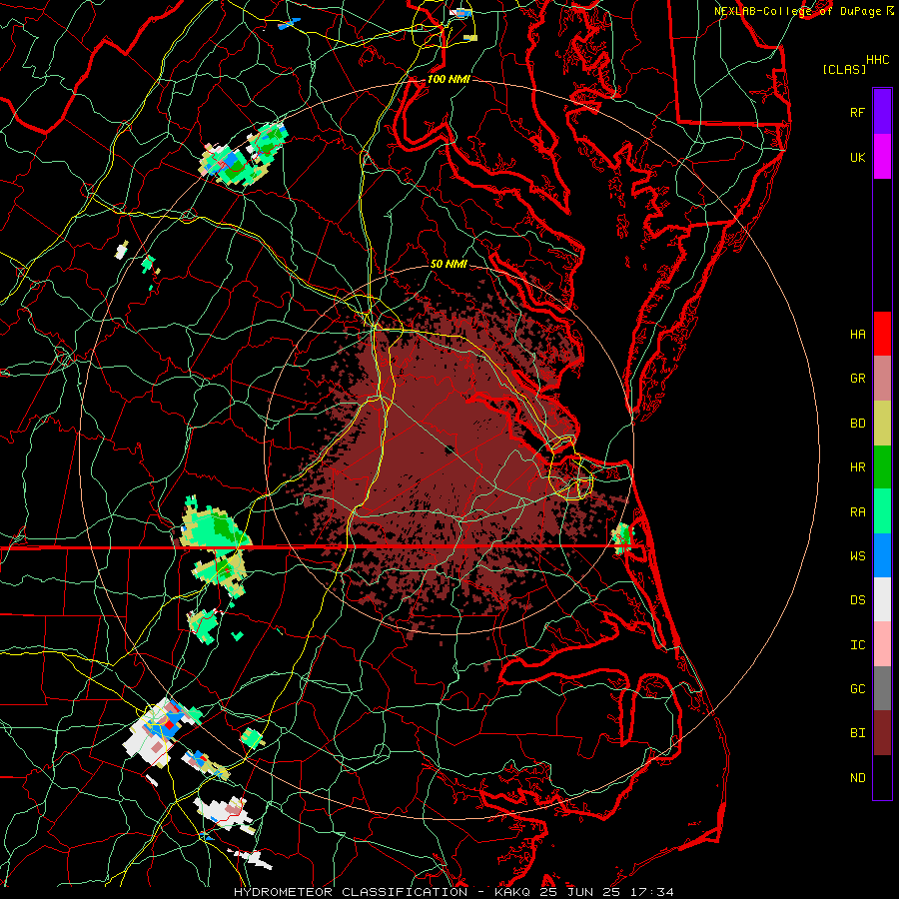Click the RA light green legend swatch

[882, 511]
